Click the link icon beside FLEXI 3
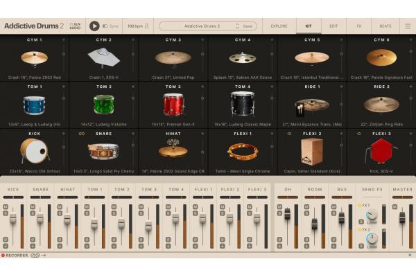Image resolution: width=416 pixels, height=277 pixels. [358, 134]
